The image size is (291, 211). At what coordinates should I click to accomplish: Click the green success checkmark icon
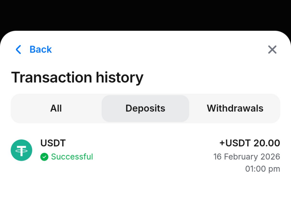pos(44,157)
